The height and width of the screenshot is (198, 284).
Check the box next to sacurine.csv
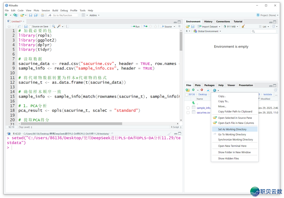[188, 113]
